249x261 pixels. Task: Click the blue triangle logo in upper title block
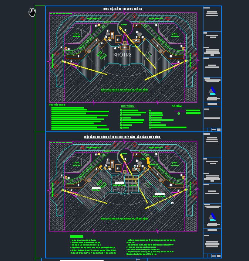point(212,90)
